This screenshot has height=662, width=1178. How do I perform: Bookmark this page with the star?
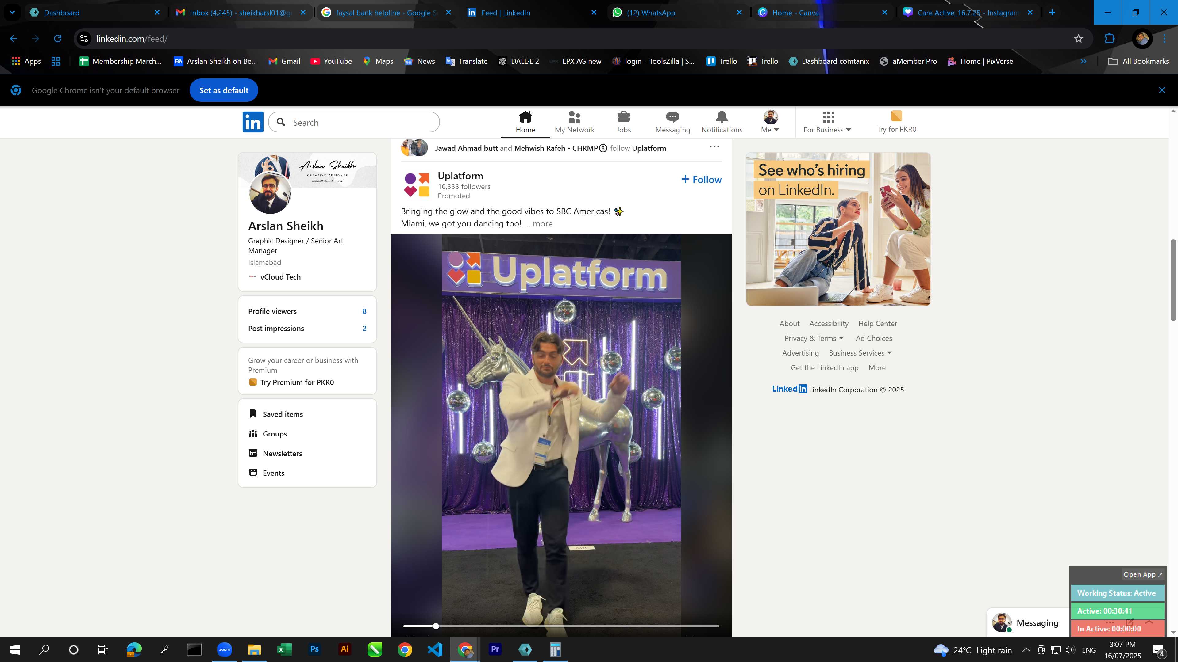coord(1078,38)
